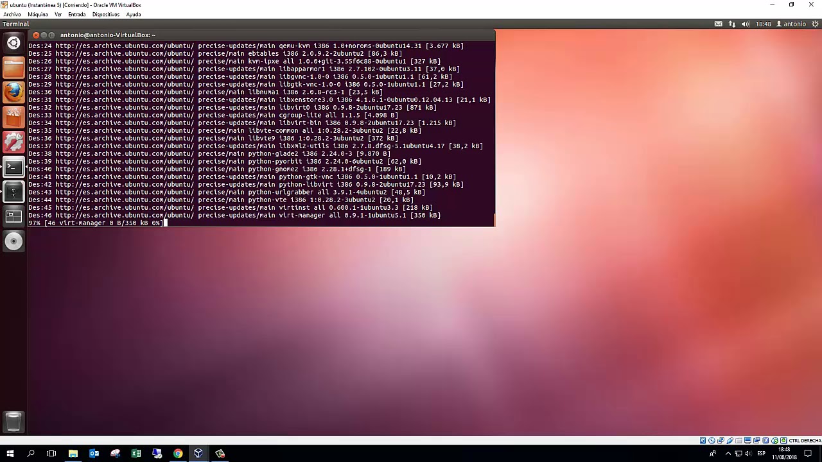Open the CD disc icon in the launcher

tap(13, 242)
